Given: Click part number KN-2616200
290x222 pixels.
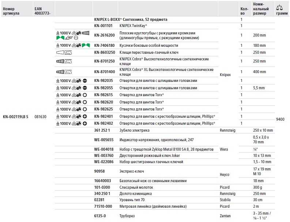Looking at the screenshot, I should (x=104, y=35).
